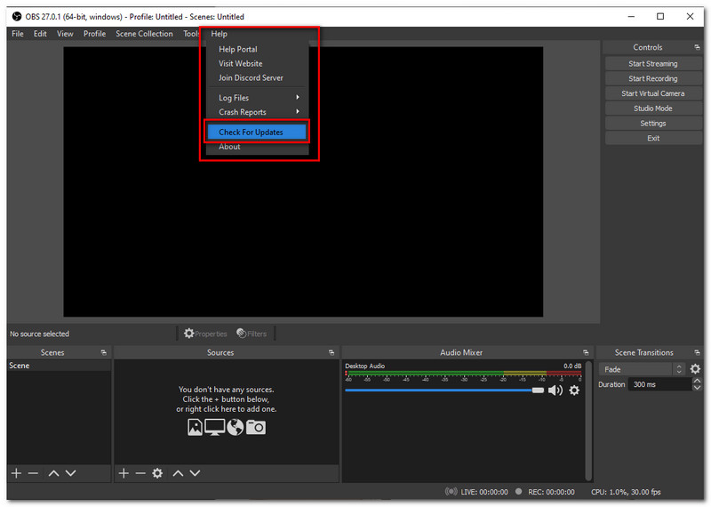Move scene down in Scenes list
This screenshot has height=507, width=711.
coord(71,473)
